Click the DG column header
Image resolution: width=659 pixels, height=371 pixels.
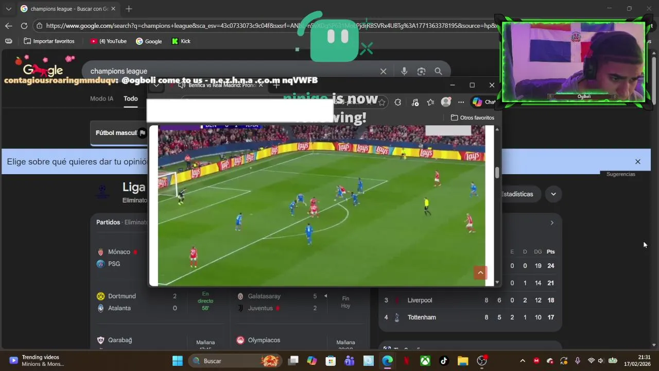(x=537, y=252)
